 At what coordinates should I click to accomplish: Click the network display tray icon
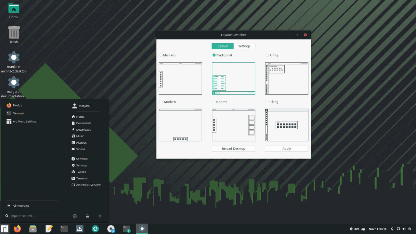[x=398, y=229]
